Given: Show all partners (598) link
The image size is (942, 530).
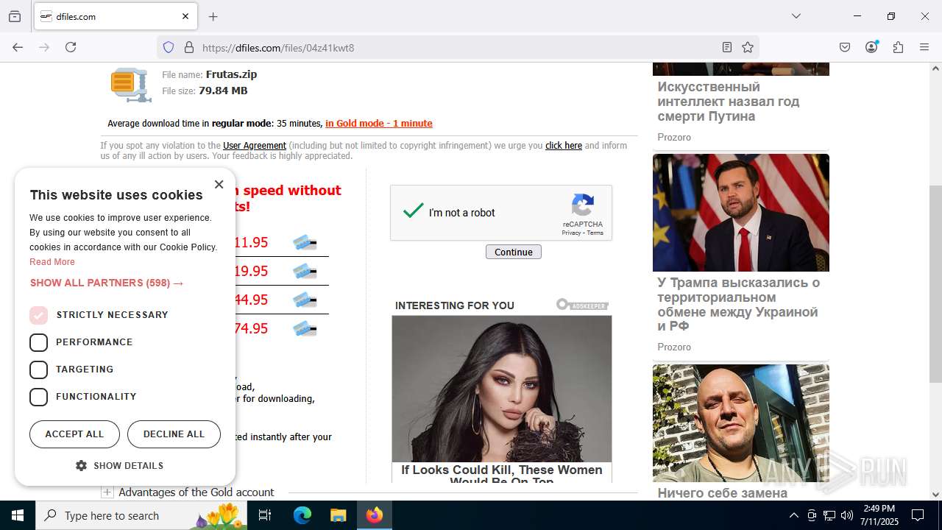Looking at the screenshot, I should (107, 283).
